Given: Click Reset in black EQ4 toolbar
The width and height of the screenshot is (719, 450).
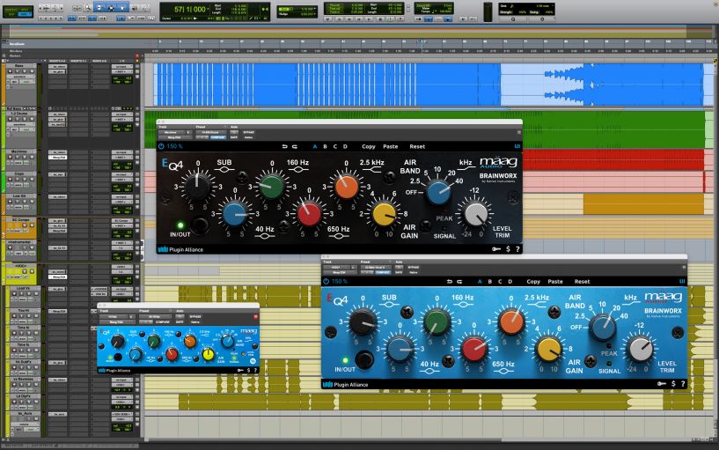Looking at the screenshot, I should (417, 146).
